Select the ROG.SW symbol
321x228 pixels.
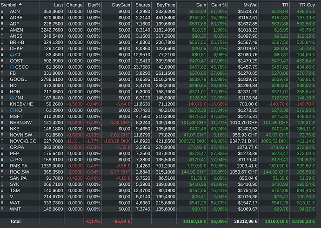pos(20,172)
